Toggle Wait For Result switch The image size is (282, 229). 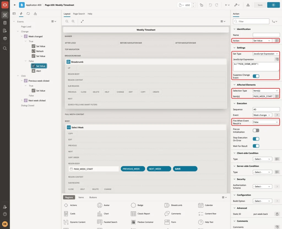click(256, 146)
